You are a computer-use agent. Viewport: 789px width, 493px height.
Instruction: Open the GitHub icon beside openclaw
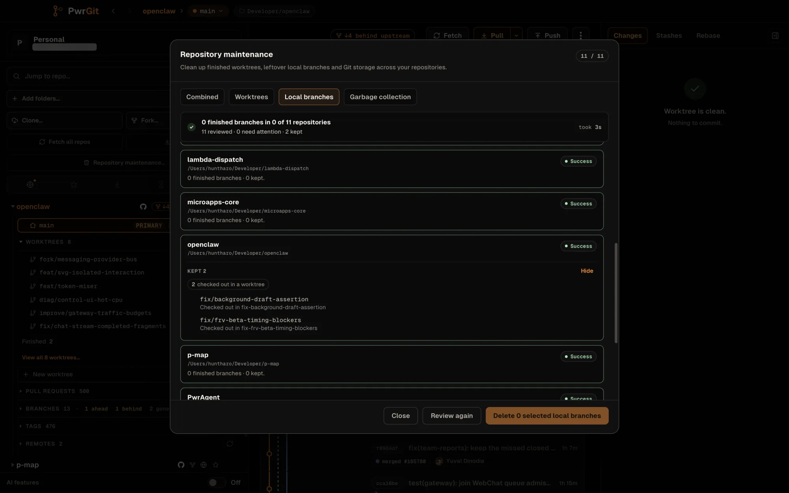pos(143,207)
